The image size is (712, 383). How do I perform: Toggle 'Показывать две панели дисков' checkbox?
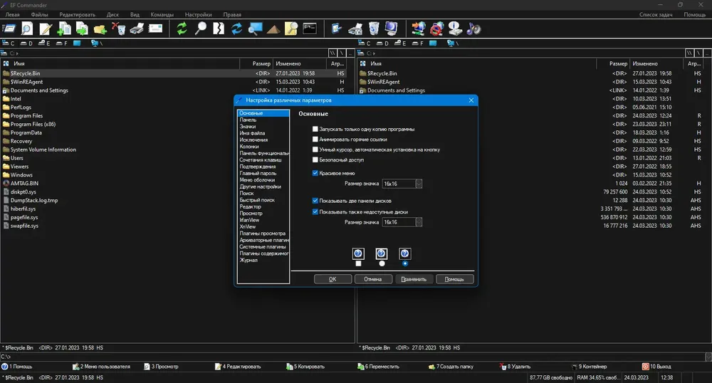click(x=315, y=201)
